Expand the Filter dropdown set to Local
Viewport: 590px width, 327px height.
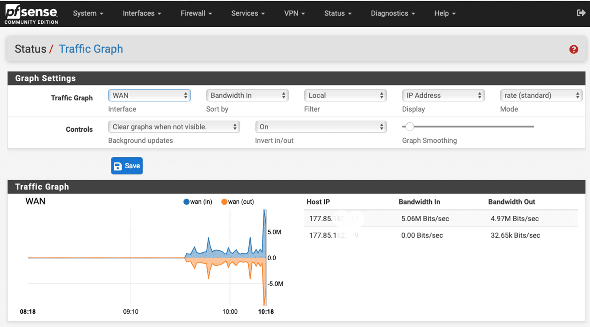(x=345, y=95)
